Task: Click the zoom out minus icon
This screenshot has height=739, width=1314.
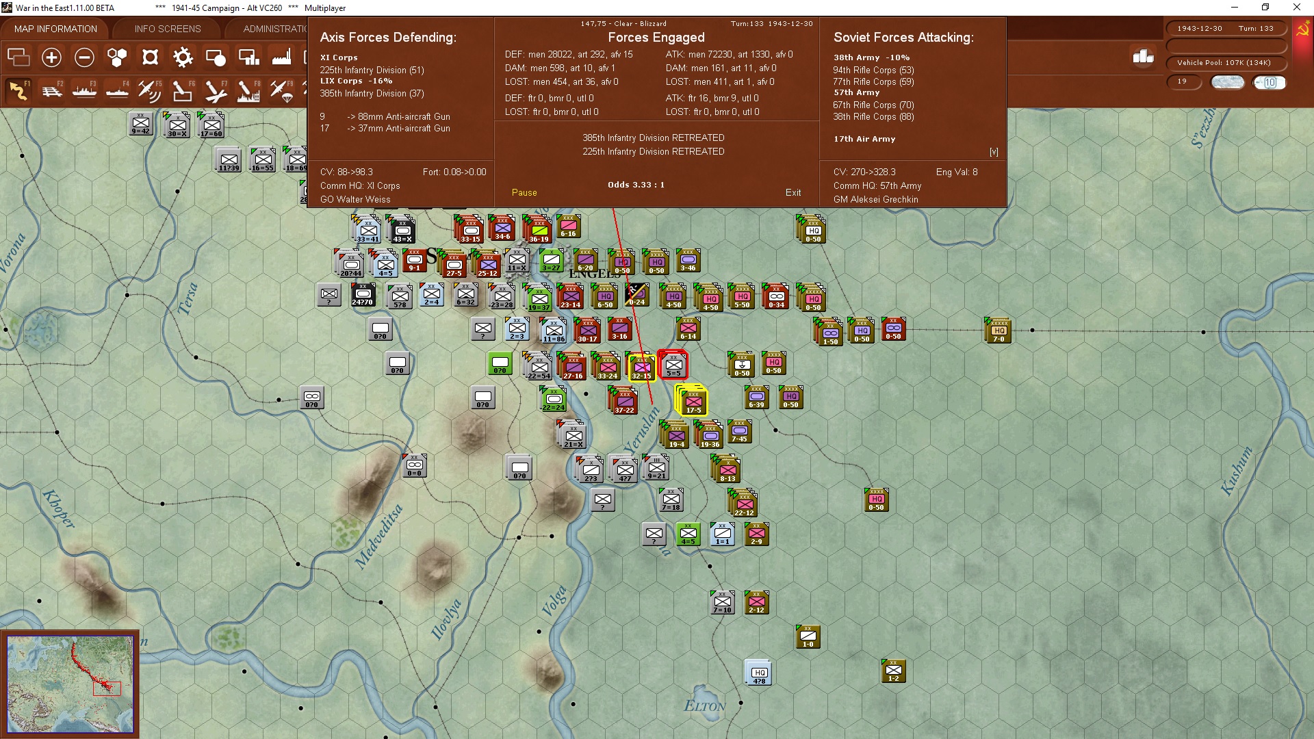Action: (84, 57)
